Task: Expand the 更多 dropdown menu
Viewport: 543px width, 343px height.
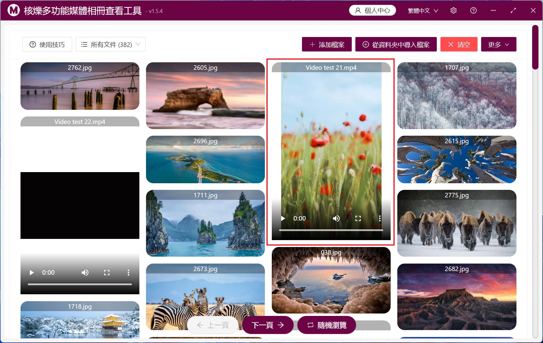Action: tap(499, 45)
